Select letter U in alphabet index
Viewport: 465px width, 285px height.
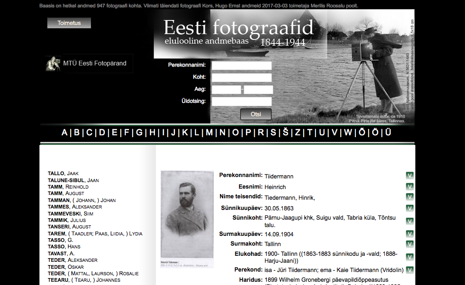(322, 133)
